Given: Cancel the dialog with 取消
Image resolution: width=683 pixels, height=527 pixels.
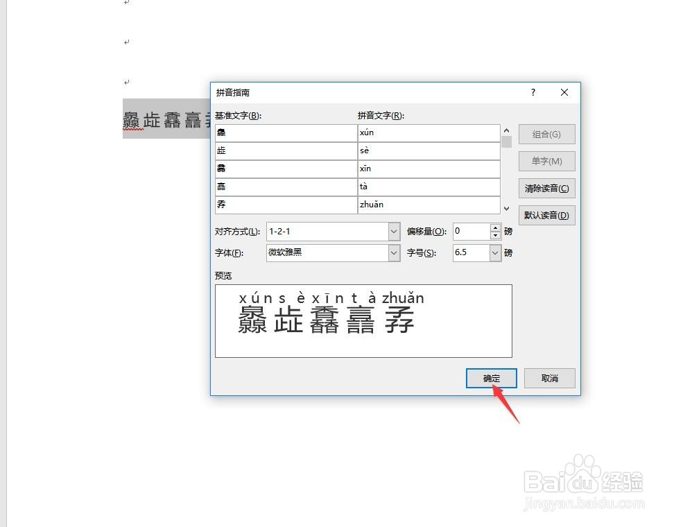Looking at the screenshot, I should pos(549,378).
